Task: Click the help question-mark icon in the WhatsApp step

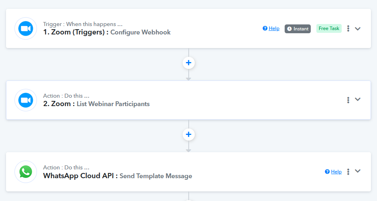Action: point(327,172)
